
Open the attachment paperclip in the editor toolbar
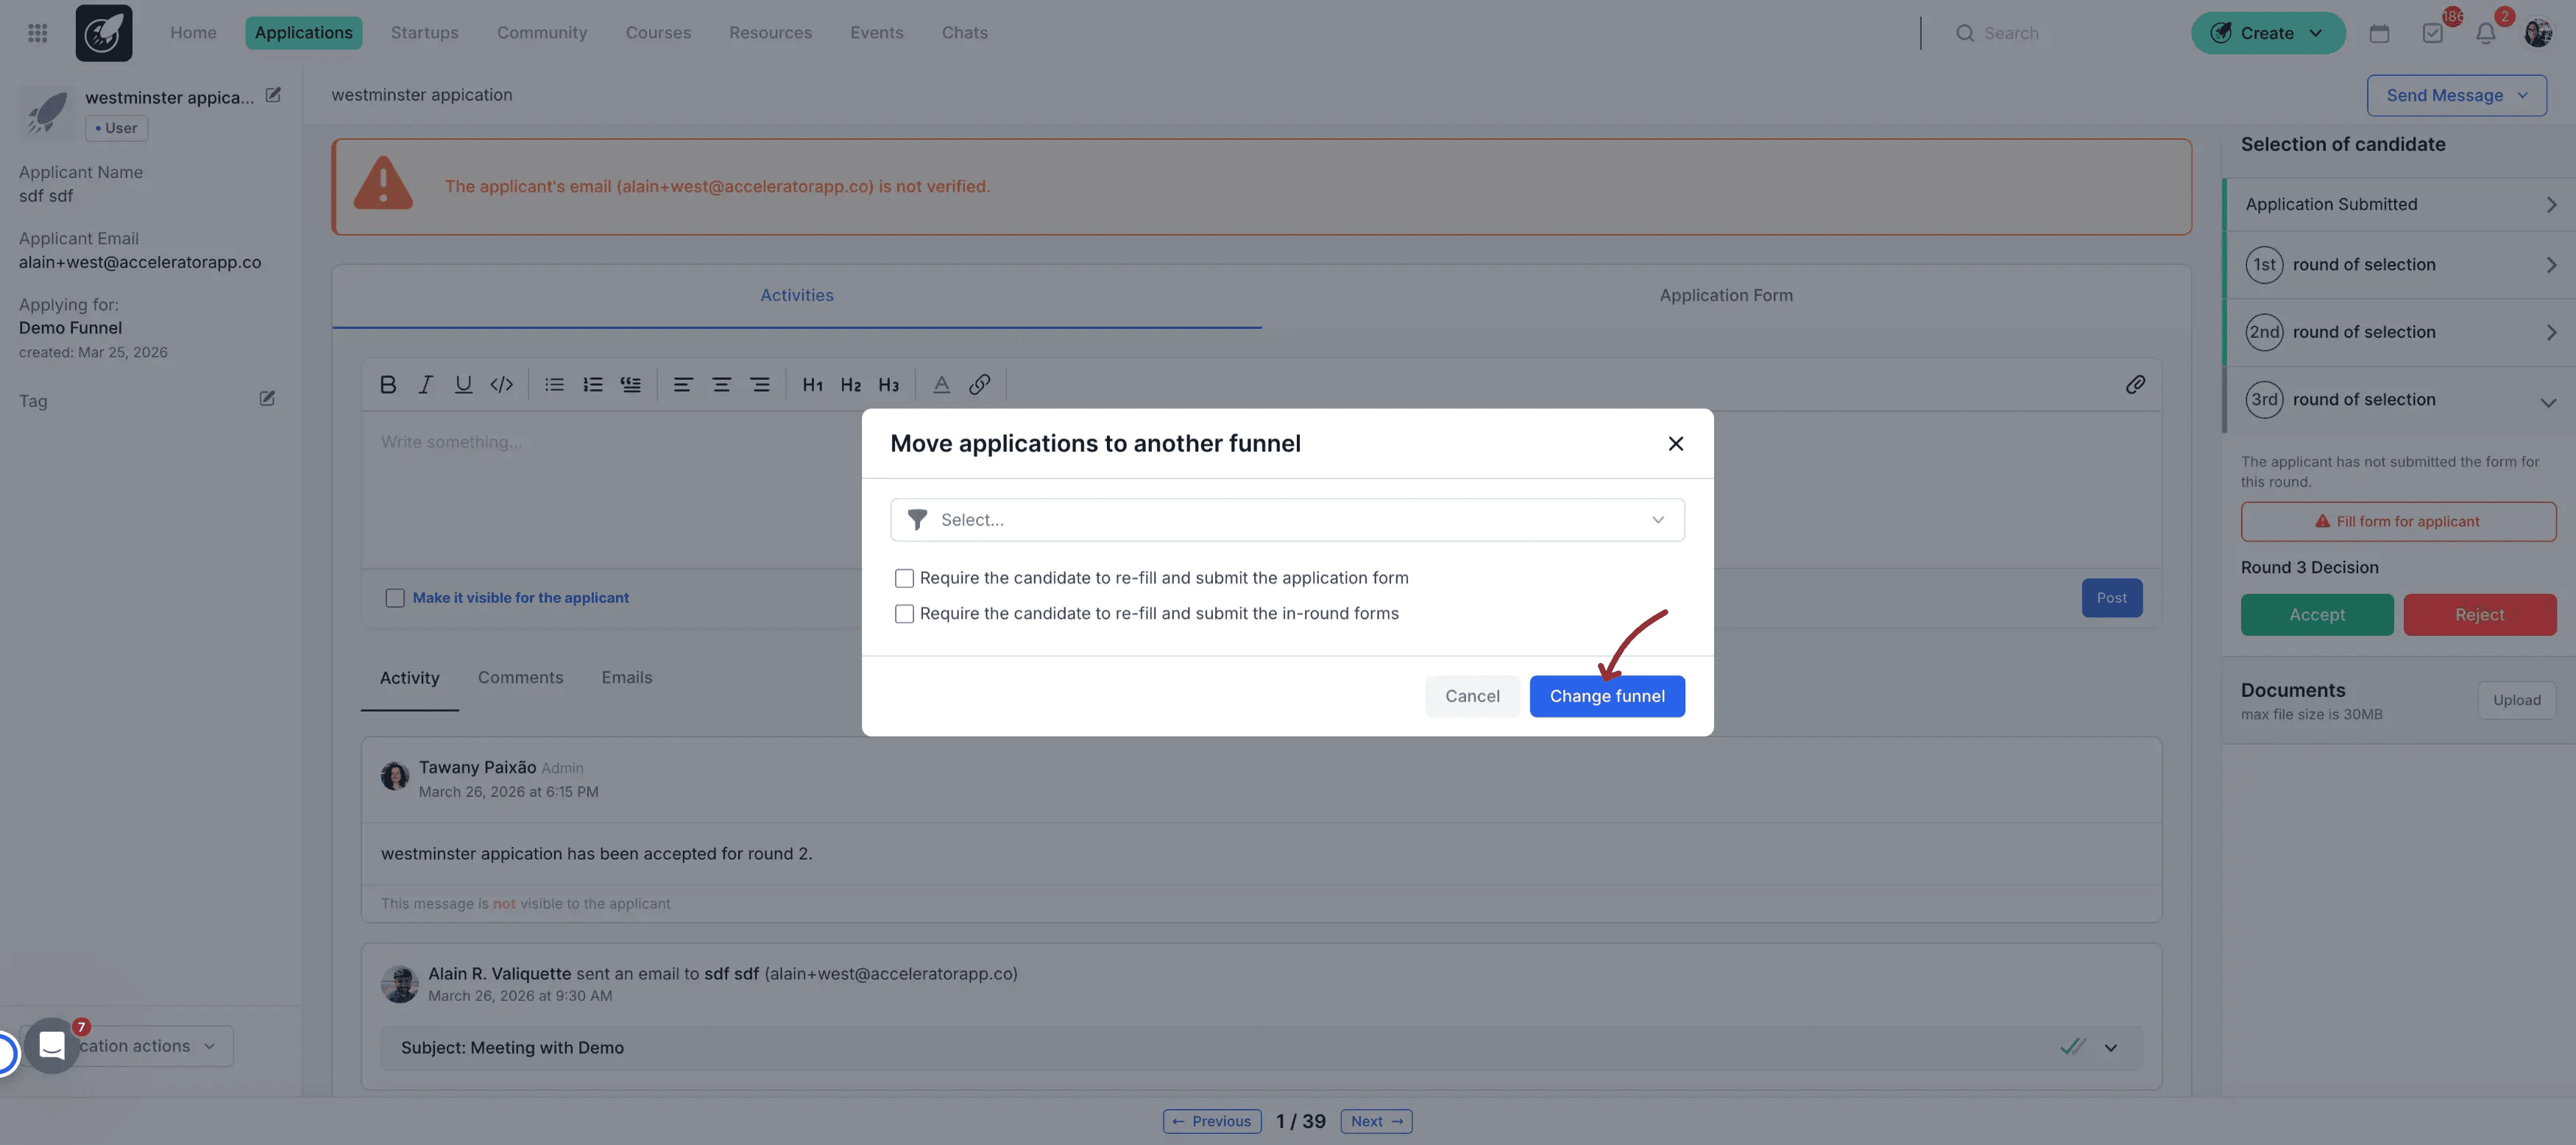[2135, 384]
